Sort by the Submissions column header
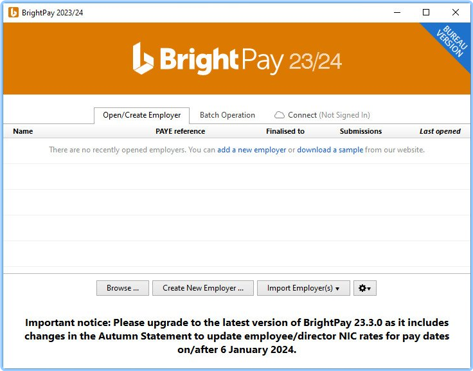This screenshot has width=473, height=371. click(x=361, y=131)
